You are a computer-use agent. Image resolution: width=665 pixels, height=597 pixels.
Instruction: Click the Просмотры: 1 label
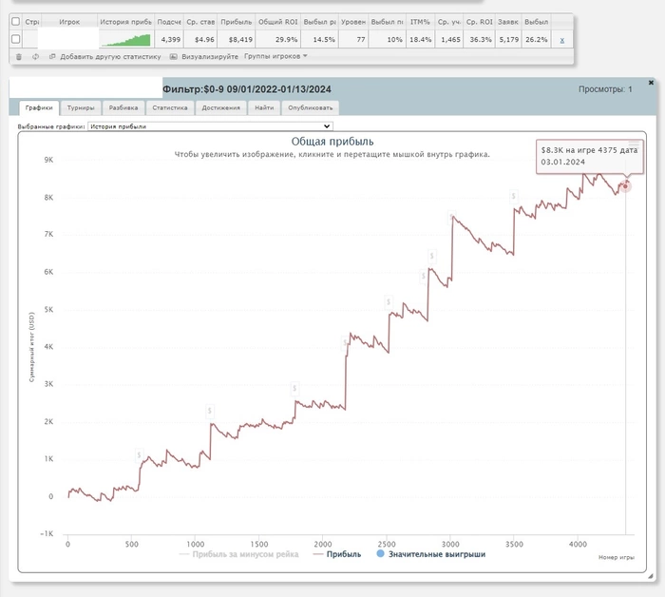tap(605, 89)
